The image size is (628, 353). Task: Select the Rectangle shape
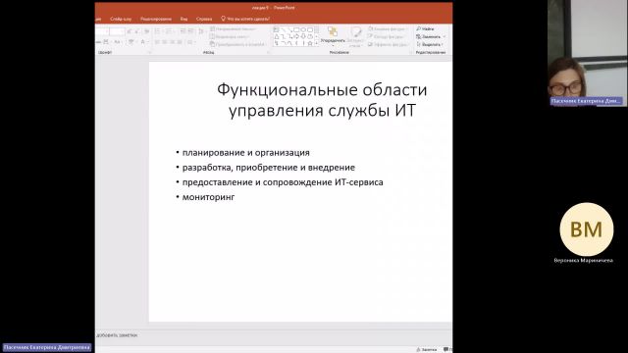click(296, 30)
